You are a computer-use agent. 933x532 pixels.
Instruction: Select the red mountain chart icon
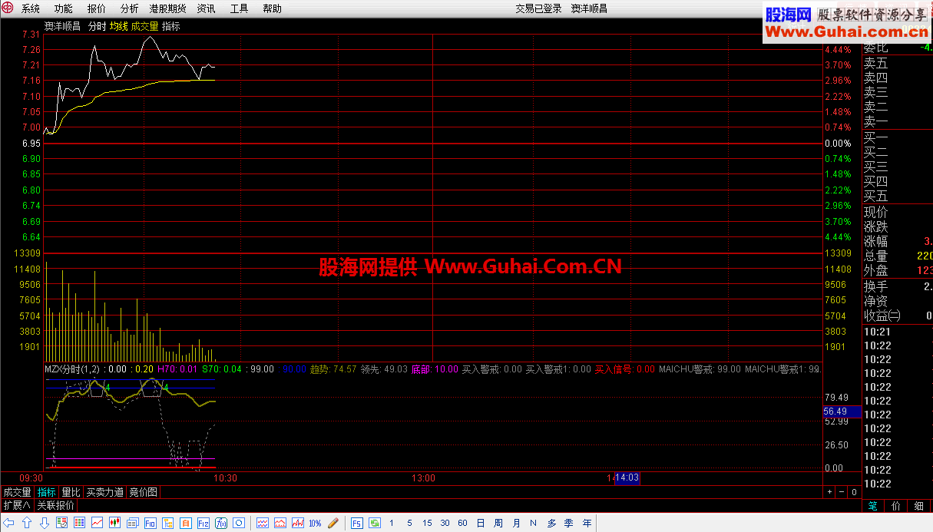pyautogui.click(x=280, y=523)
